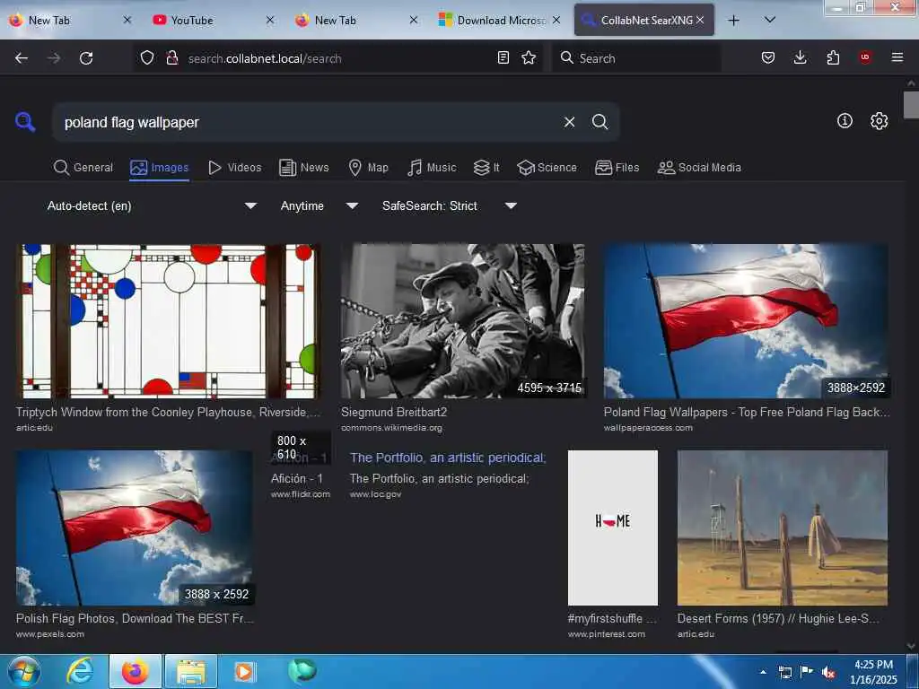
Task: Open the pexels Polish flag thumbnail
Action: [135, 528]
